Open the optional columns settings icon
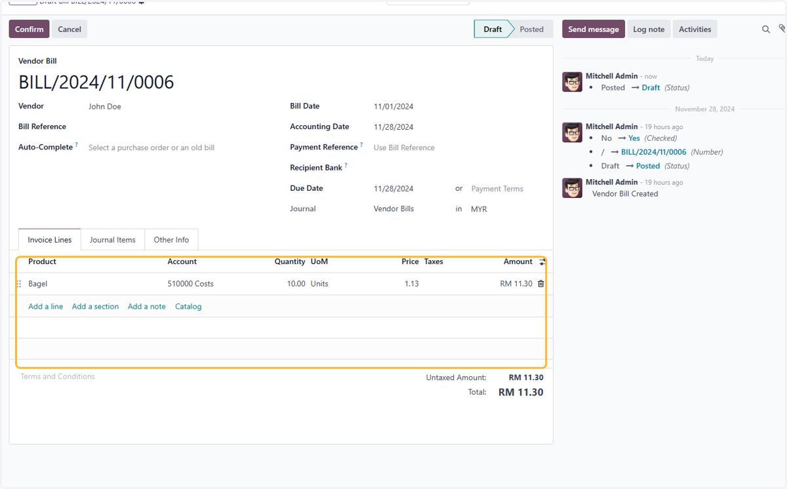 (542, 262)
